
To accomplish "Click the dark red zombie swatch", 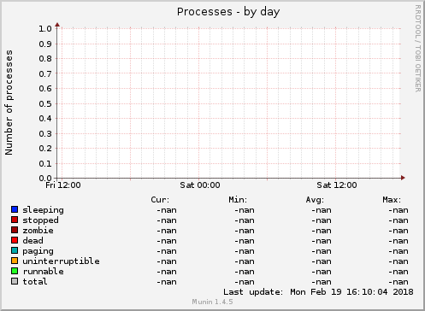I will click(15, 230).
